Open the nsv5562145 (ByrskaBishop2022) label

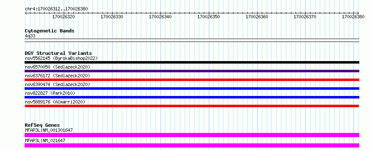pos(61,58)
